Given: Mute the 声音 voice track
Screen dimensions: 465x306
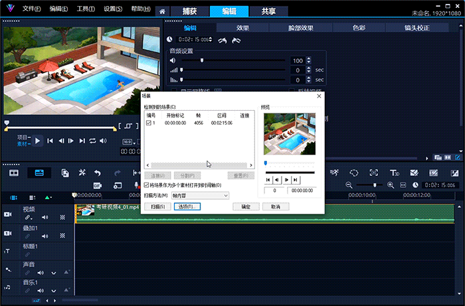Looking at the screenshot, I should pyautogui.click(x=41, y=272).
